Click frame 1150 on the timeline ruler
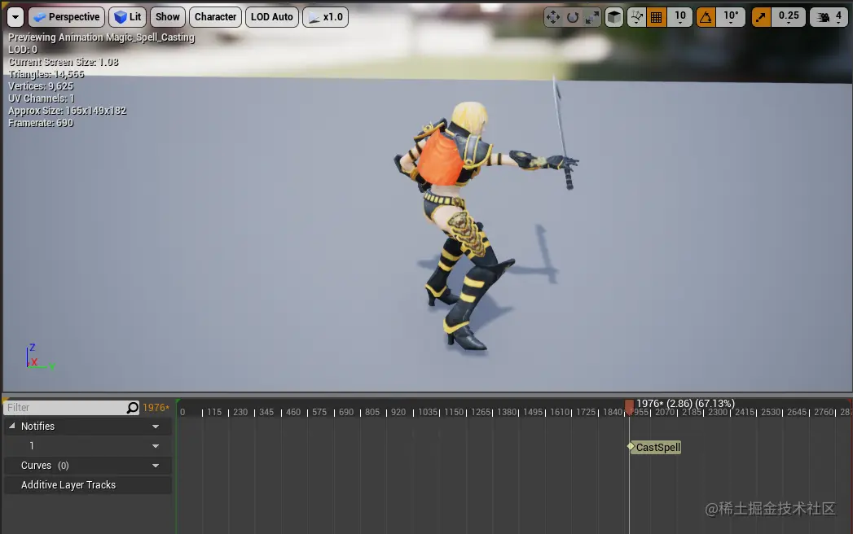The height and width of the screenshot is (534, 853). (x=454, y=412)
